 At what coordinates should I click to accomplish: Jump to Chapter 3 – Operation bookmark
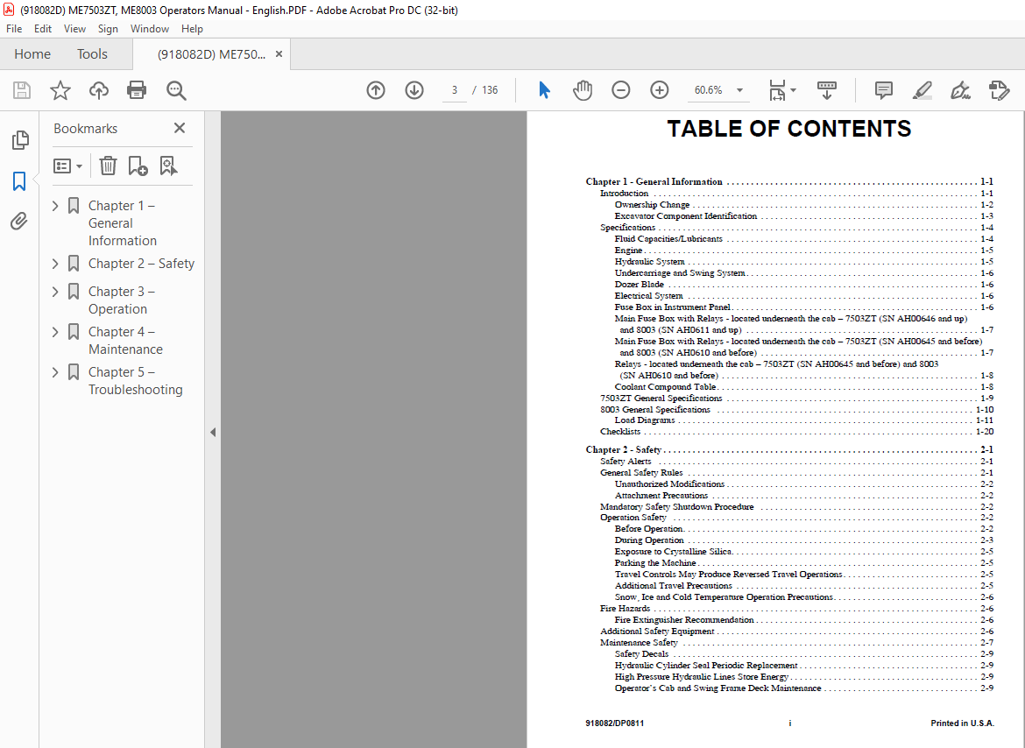point(122,300)
